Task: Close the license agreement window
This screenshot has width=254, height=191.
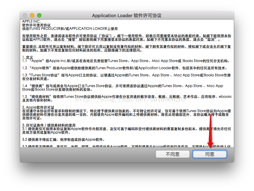Action: [x=25, y=15]
